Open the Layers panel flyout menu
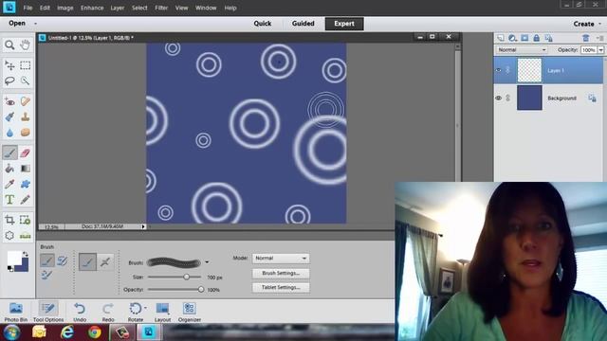Image resolution: width=607 pixels, height=341 pixels. tap(599, 38)
